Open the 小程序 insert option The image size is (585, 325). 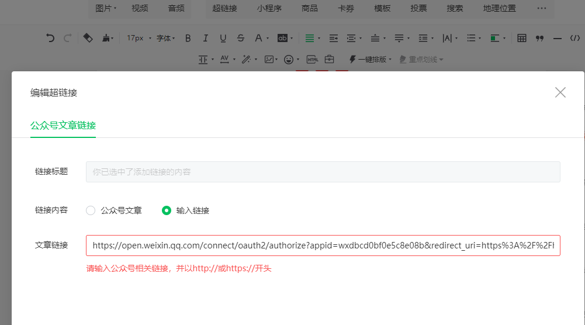pyautogui.click(x=269, y=8)
